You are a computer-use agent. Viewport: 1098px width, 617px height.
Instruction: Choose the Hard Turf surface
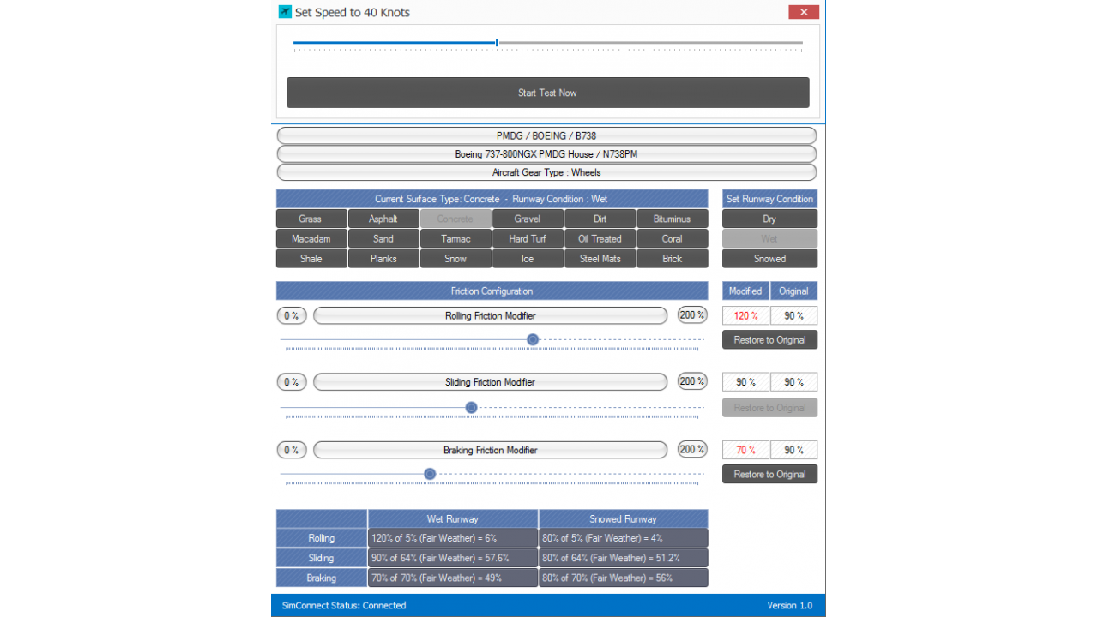[x=528, y=238]
